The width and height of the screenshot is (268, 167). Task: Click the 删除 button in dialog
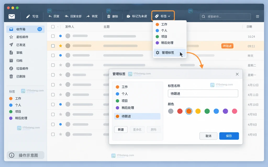[x=153, y=130]
